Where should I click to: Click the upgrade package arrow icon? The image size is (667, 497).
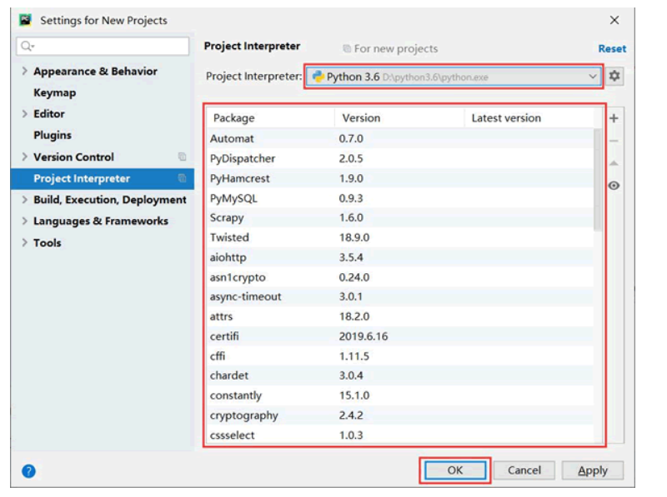click(x=614, y=163)
